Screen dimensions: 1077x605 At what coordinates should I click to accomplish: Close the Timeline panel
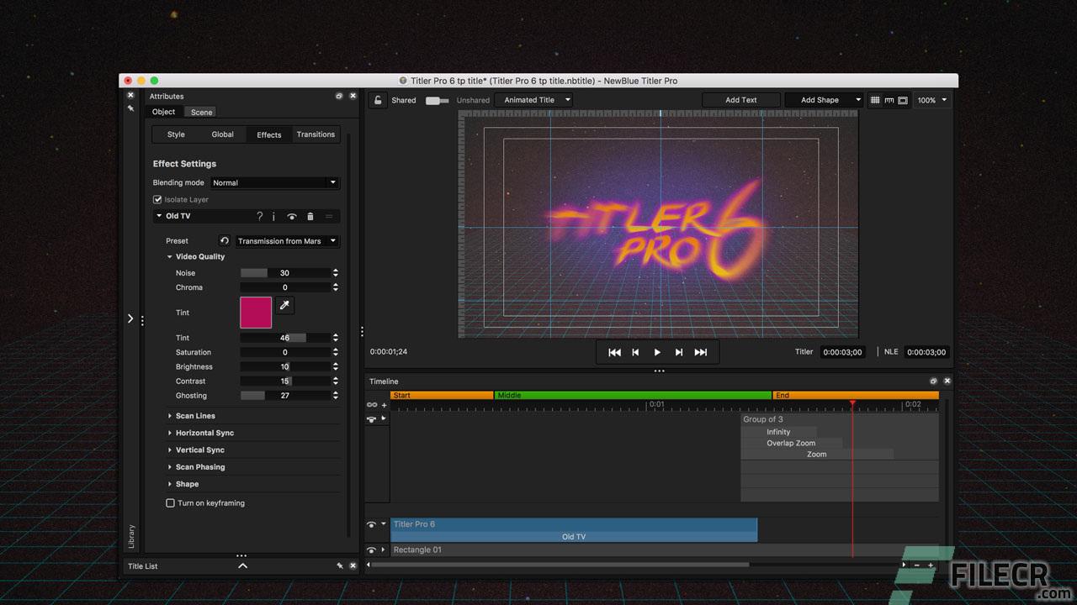tap(947, 381)
